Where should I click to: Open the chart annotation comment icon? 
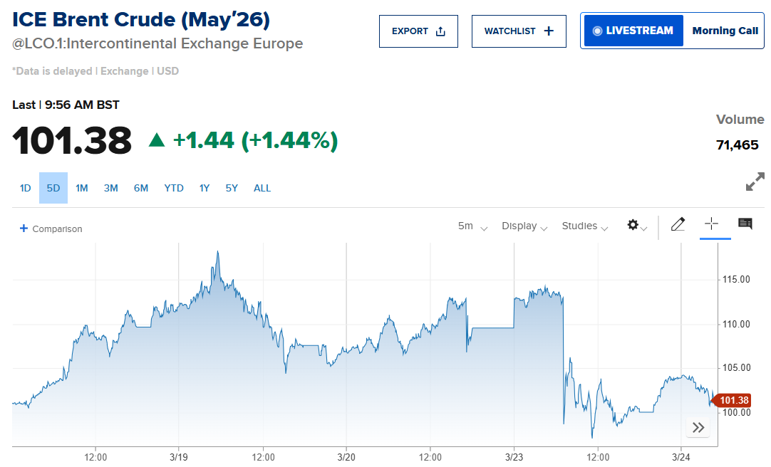(x=745, y=224)
